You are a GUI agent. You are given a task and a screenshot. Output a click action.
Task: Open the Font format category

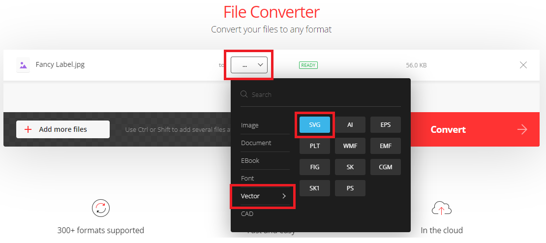point(247,179)
